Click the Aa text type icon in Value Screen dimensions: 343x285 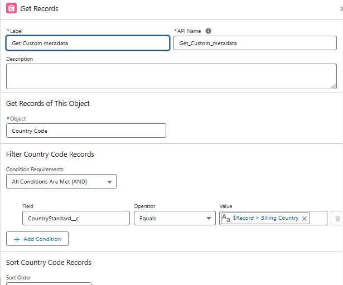pos(226,218)
